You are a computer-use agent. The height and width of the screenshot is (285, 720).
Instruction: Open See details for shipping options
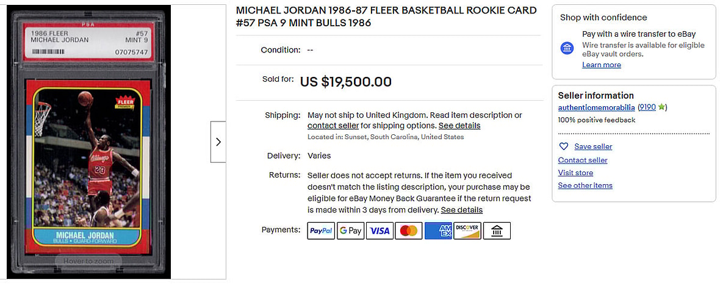click(459, 126)
